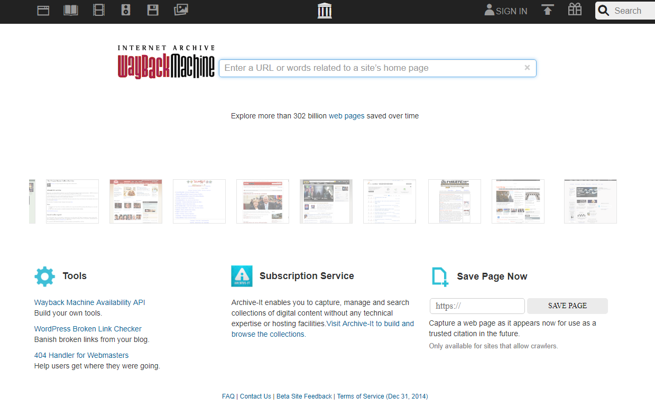
Task: Click the SAVE PAGE button
Action: (x=567, y=306)
